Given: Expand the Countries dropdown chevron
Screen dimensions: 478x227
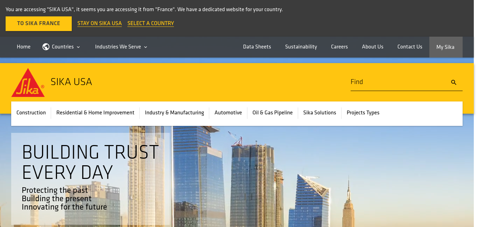Looking at the screenshot, I should (78, 47).
